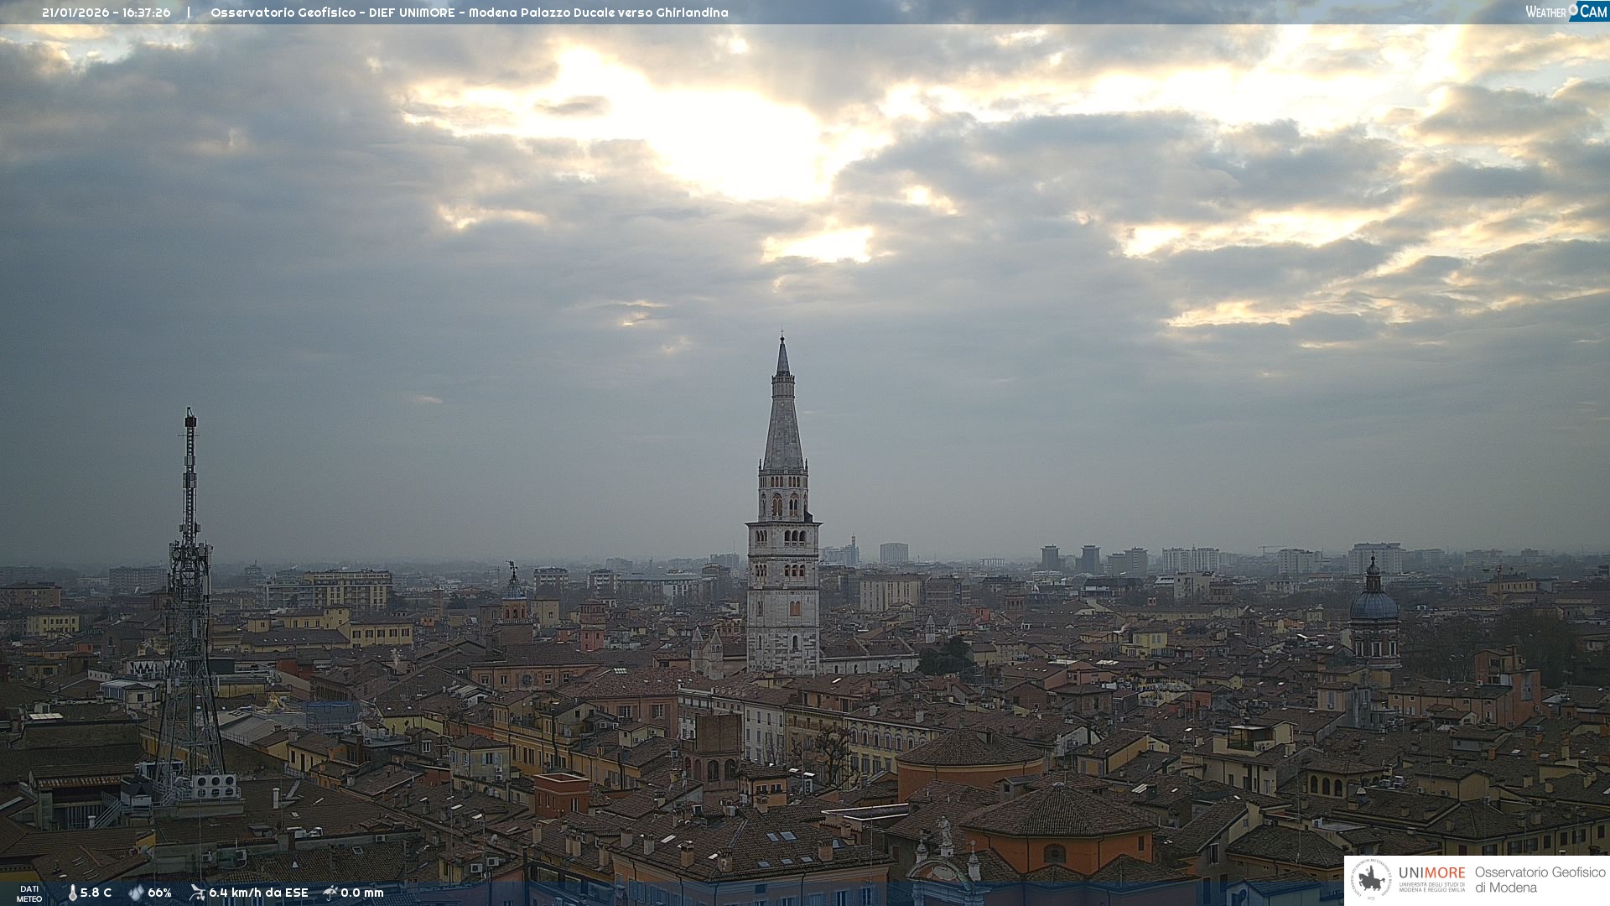Click the lattice telecommunications antenna tower
Viewport: 1610px width, 906px height.
pos(190,587)
